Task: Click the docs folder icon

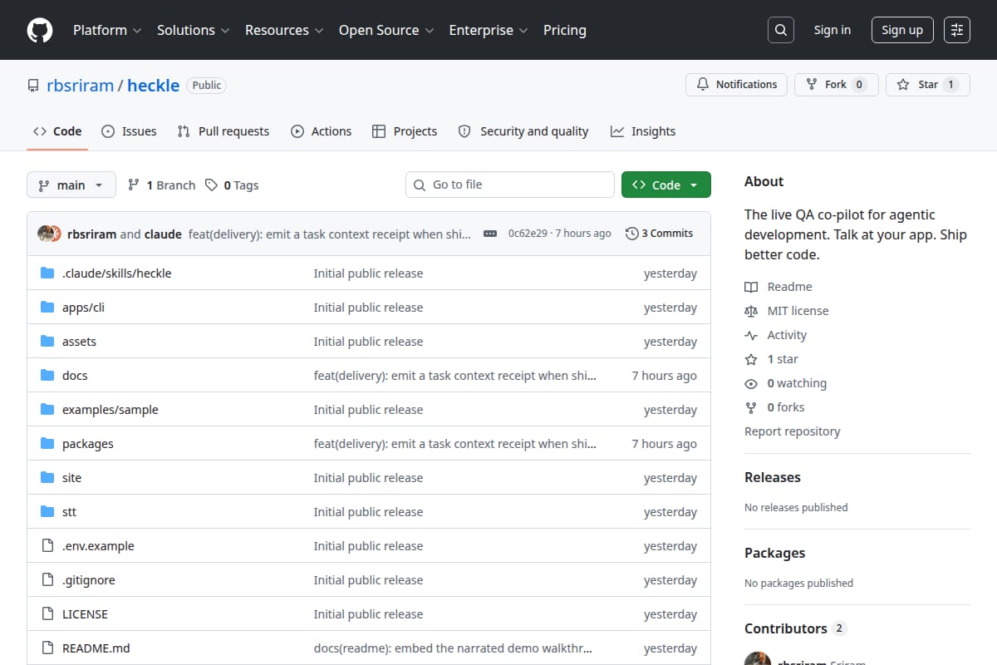Action: coord(47,376)
